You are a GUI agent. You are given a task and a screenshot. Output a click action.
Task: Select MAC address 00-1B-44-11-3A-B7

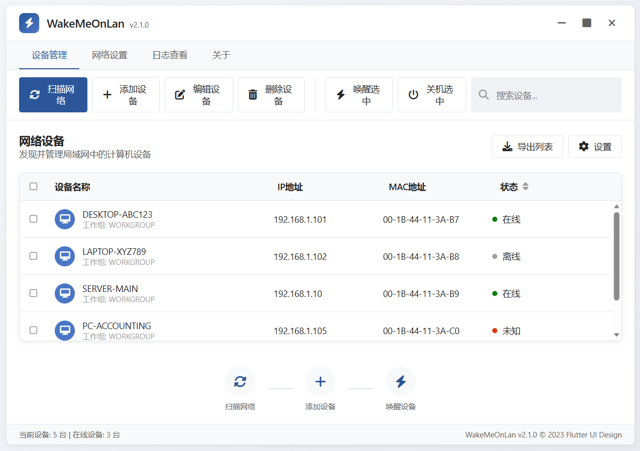point(421,220)
